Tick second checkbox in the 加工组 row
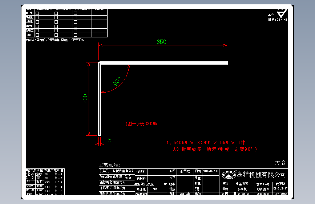Image resolution: width=315 pixels, height=204 pixels. [56, 13]
